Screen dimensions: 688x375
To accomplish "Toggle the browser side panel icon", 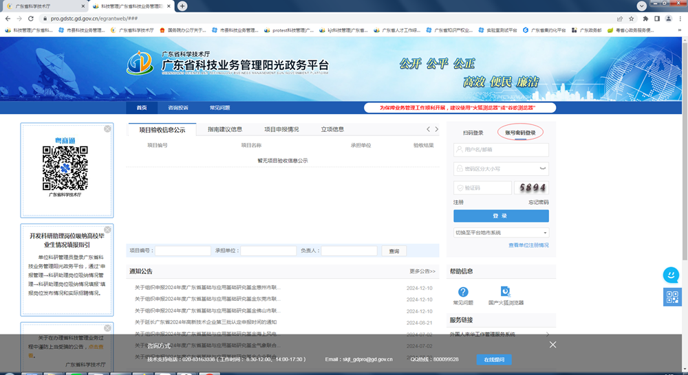I will 657,19.
